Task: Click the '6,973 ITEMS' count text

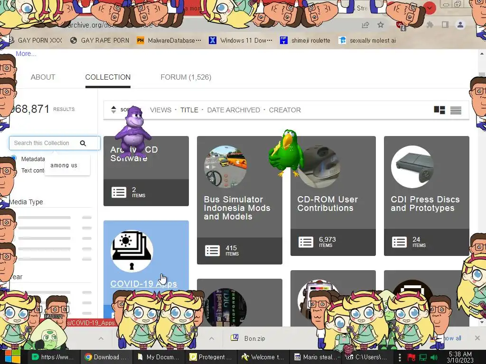Action: tap(327, 242)
